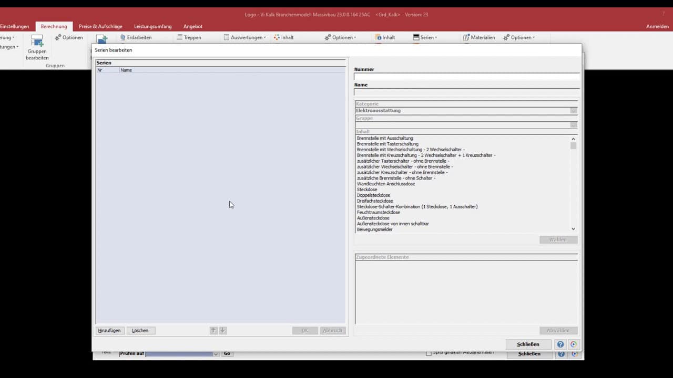Click Schließen in the background window

point(529,354)
